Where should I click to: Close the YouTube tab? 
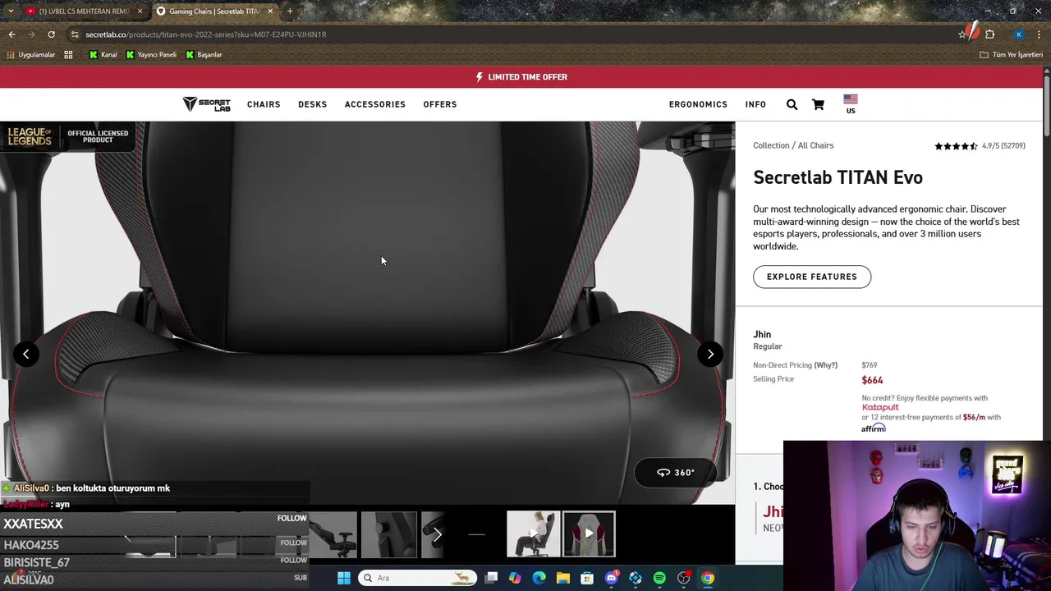pos(140,11)
